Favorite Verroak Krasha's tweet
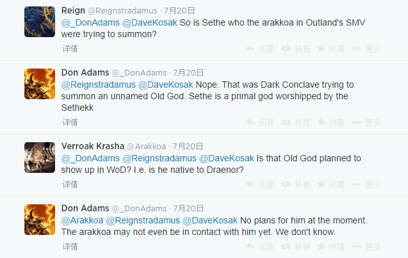408x258 pixels. [x=331, y=184]
